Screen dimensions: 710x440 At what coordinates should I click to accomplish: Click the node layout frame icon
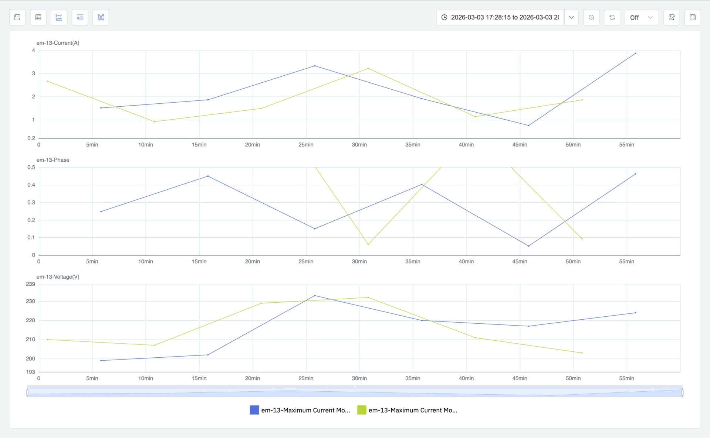click(x=101, y=17)
